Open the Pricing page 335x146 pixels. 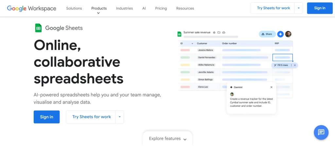tap(161, 8)
